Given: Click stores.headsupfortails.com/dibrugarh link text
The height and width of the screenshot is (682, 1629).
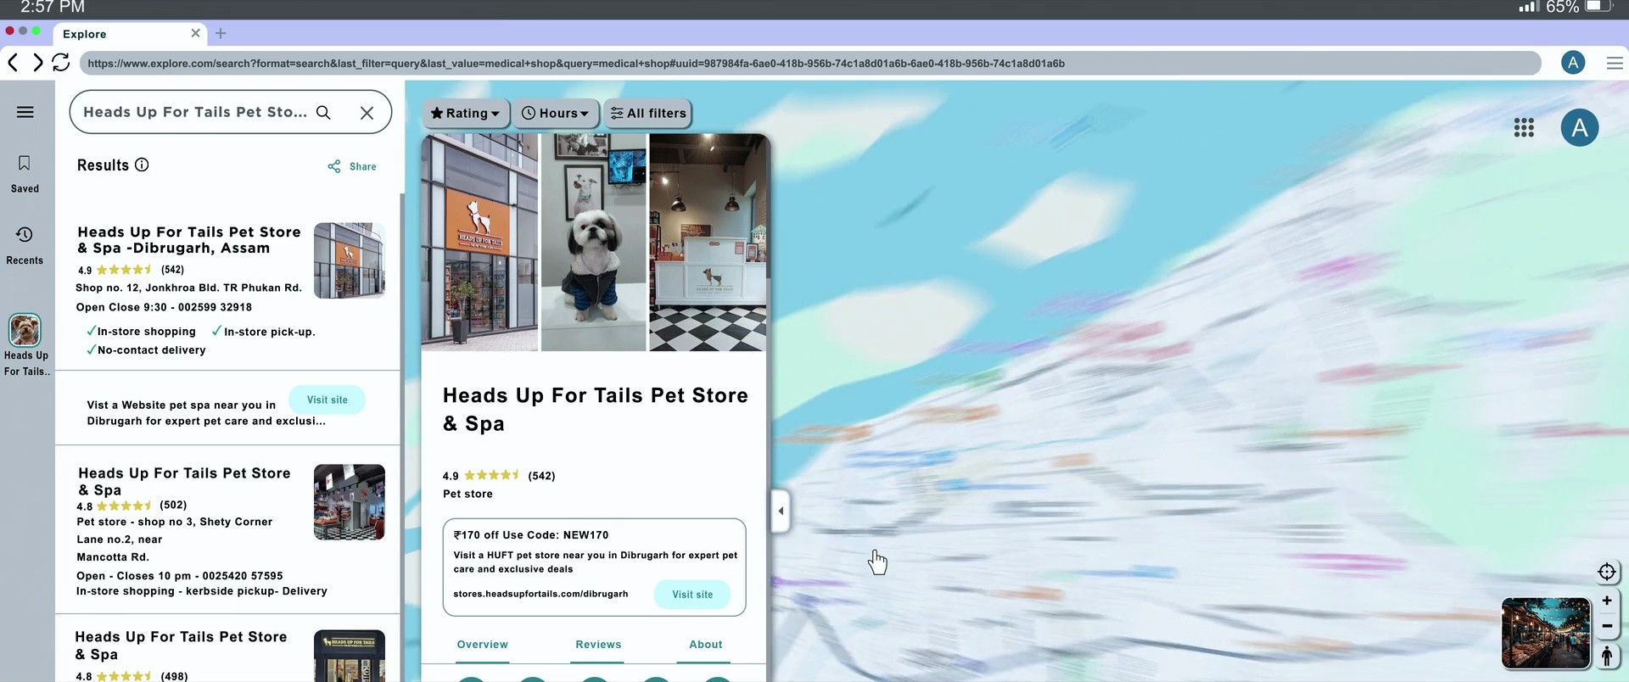Looking at the screenshot, I should click(540, 594).
